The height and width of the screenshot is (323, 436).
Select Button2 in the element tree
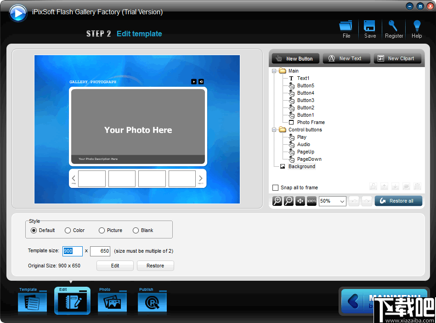[x=306, y=108]
